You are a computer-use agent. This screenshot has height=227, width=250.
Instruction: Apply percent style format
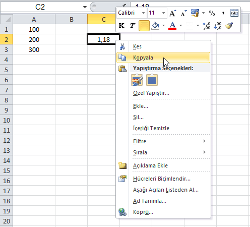[x=212, y=13]
